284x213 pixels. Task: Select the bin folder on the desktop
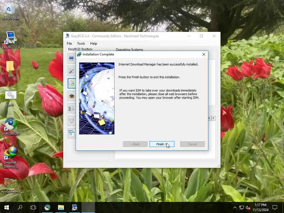[11, 69]
